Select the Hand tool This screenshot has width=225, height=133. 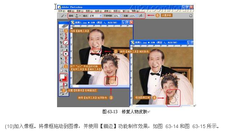(x=61, y=70)
